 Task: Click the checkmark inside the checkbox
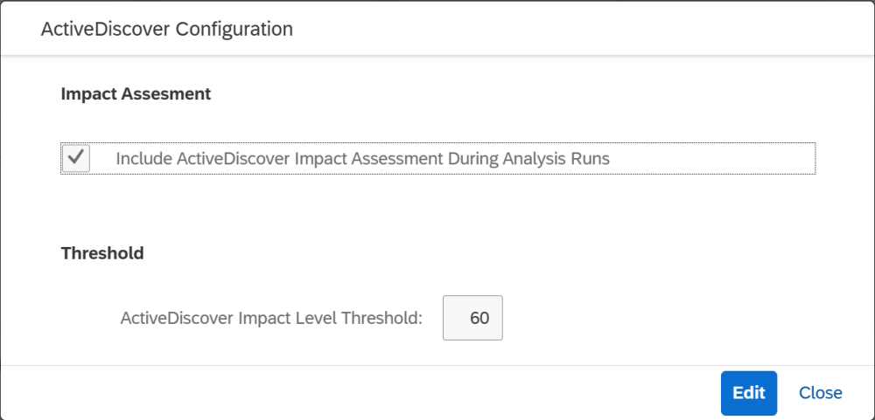pos(77,158)
